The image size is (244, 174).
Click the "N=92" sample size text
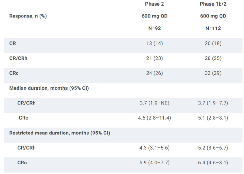coord(155,28)
